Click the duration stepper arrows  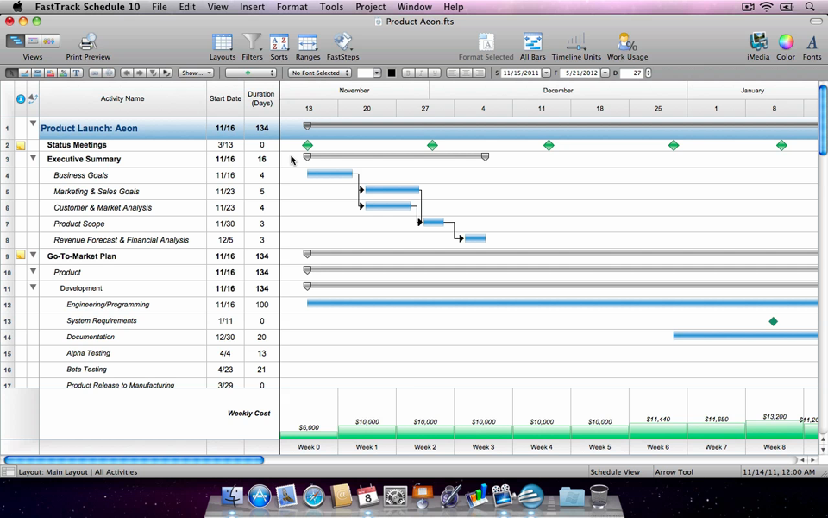coord(648,73)
